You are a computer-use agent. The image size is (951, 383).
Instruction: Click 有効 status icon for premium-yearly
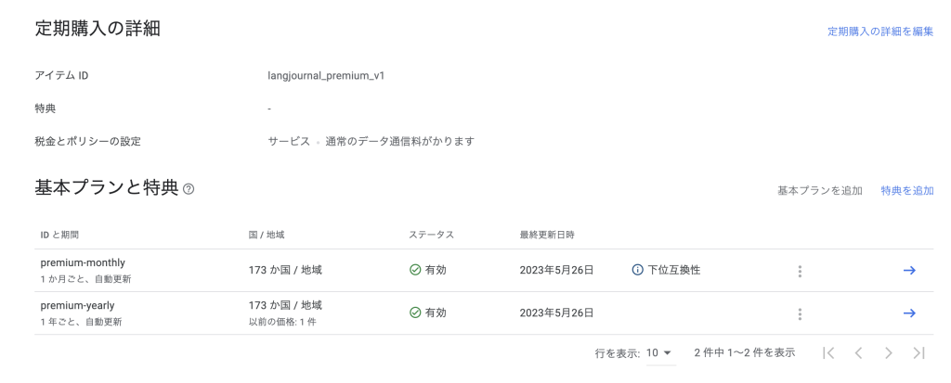coord(415,313)
